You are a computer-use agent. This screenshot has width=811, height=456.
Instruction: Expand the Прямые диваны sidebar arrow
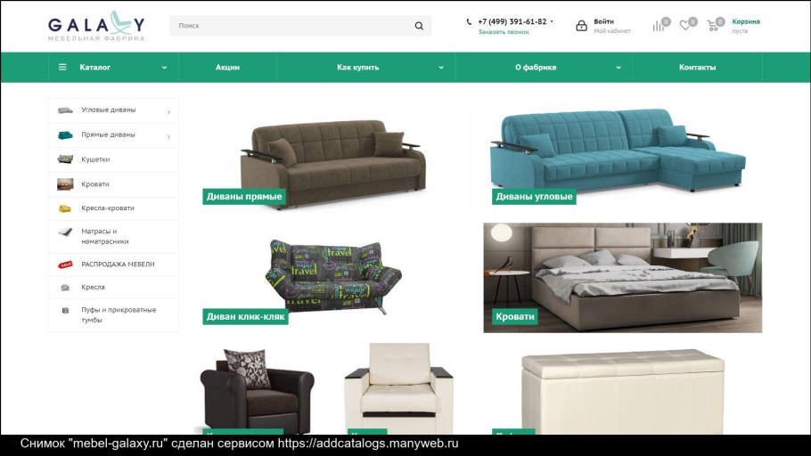(x=168, y=136)
